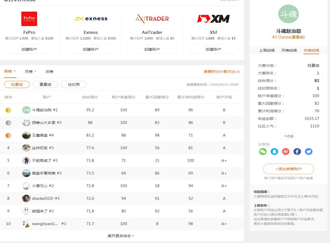This screenshot has height=243, width=330.
Task: Click 累计净利润得分 column header
Action: pyautogui.click(x=190, y=97)
